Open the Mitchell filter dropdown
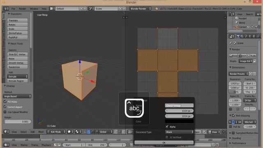The image size is (263, 148). 250,122
